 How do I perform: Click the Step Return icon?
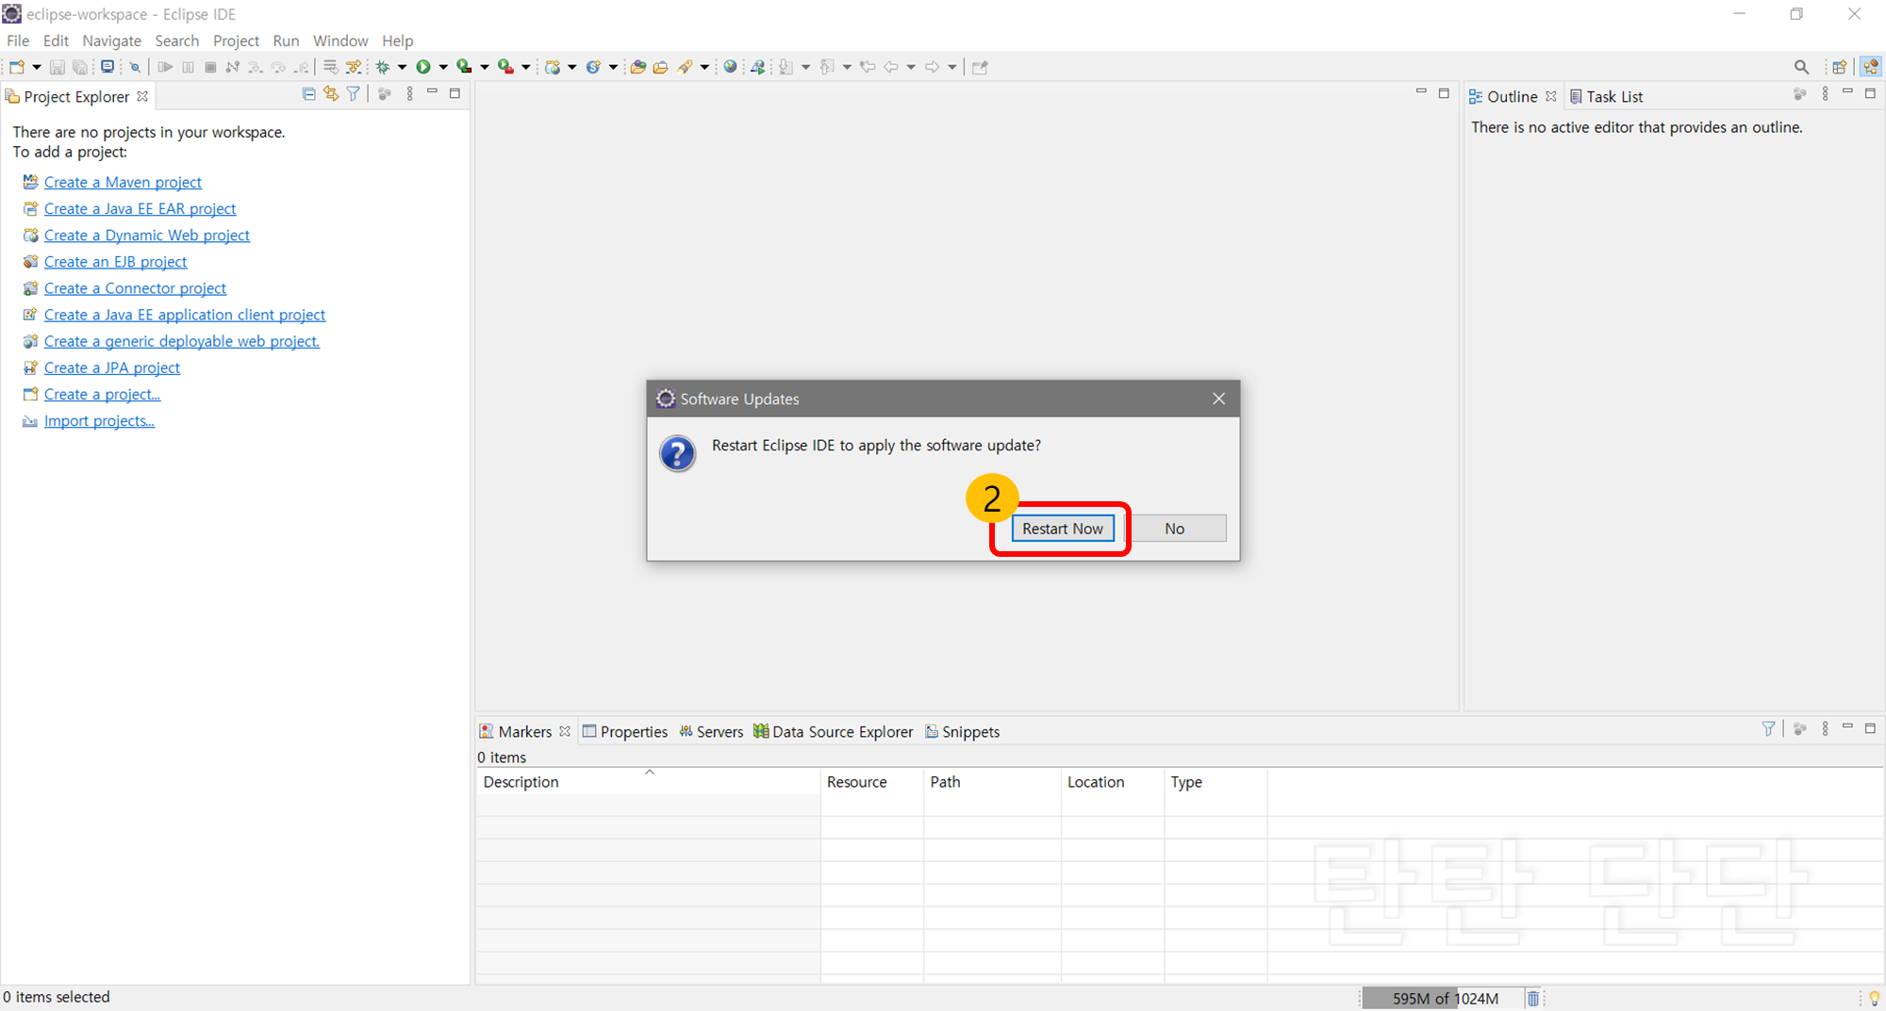[301, 67]
